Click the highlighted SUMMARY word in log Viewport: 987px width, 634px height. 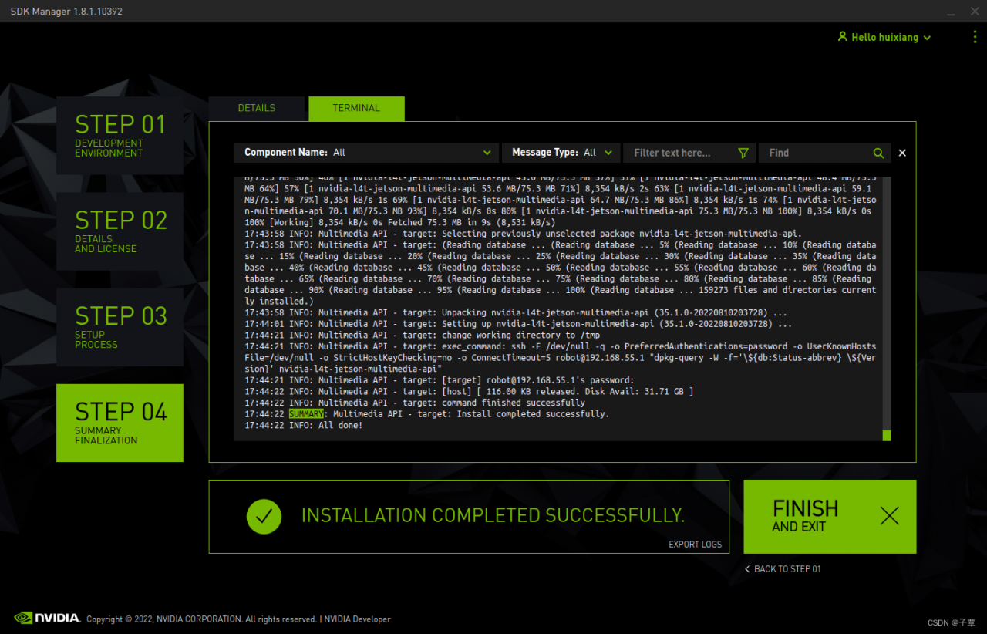coord(306,414)
